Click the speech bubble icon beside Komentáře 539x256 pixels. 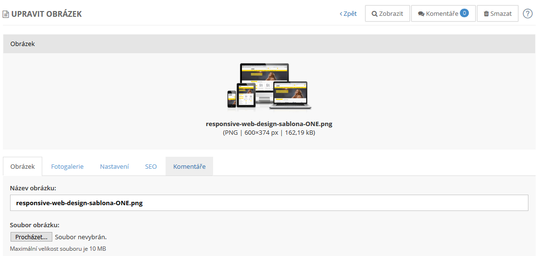coord(421,14)
